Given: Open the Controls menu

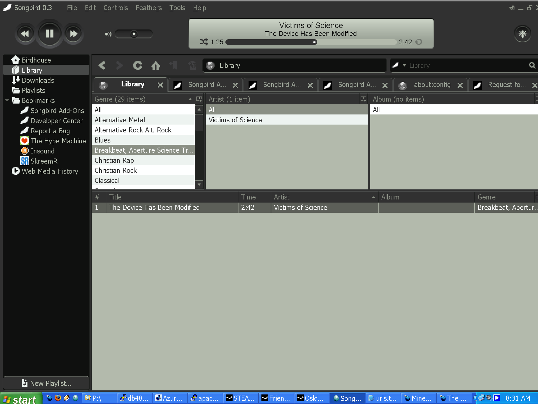Looking at the screenshot, I should click(x=115, y=8).
